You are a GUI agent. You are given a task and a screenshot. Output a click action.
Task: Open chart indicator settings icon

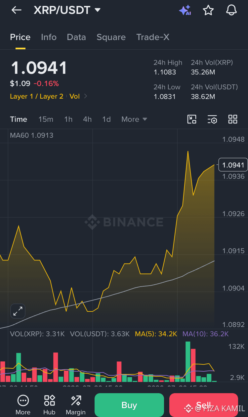[x=212, y=119]
